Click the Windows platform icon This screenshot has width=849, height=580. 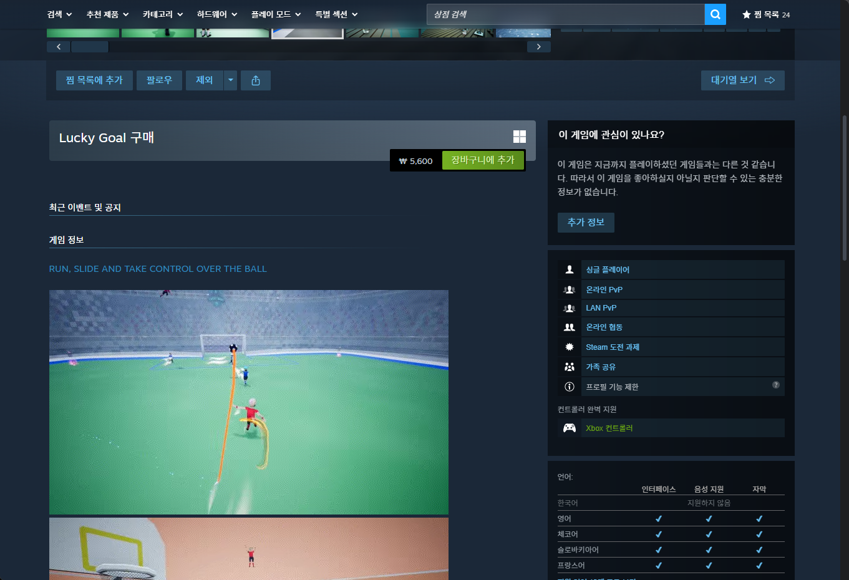click(520, 137)
